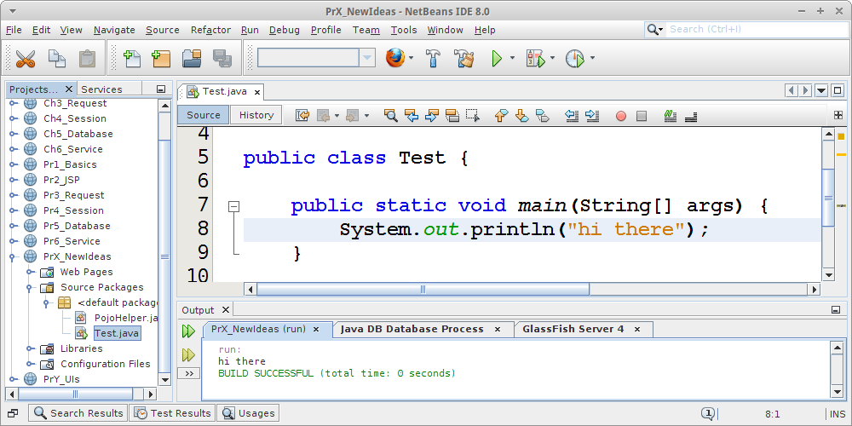This screenshot has height=426, width=852.
Task: Show opened documents list dropdown arrow
Action: click(x=821, y=91)
